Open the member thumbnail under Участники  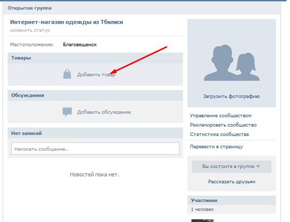[203, 220]
